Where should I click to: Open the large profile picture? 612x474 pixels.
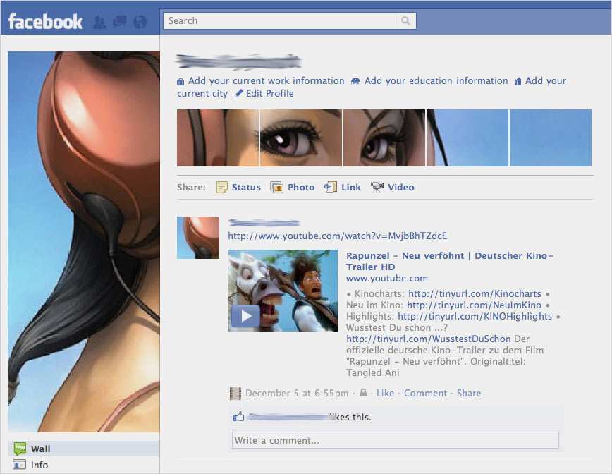coord(83,242)
